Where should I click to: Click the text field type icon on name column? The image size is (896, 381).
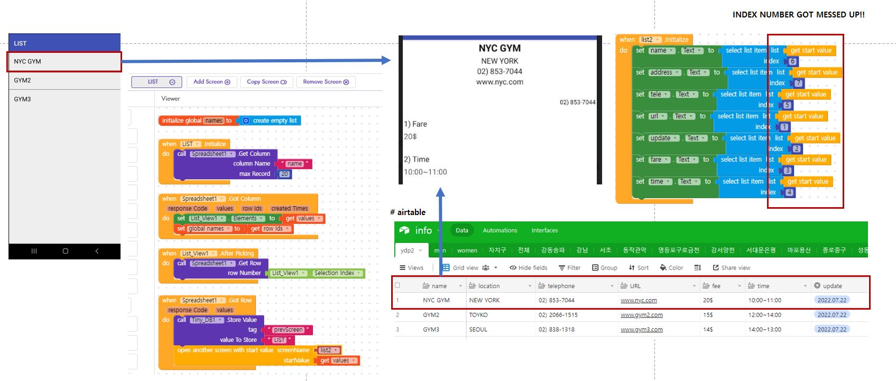(x=426, y=286)
